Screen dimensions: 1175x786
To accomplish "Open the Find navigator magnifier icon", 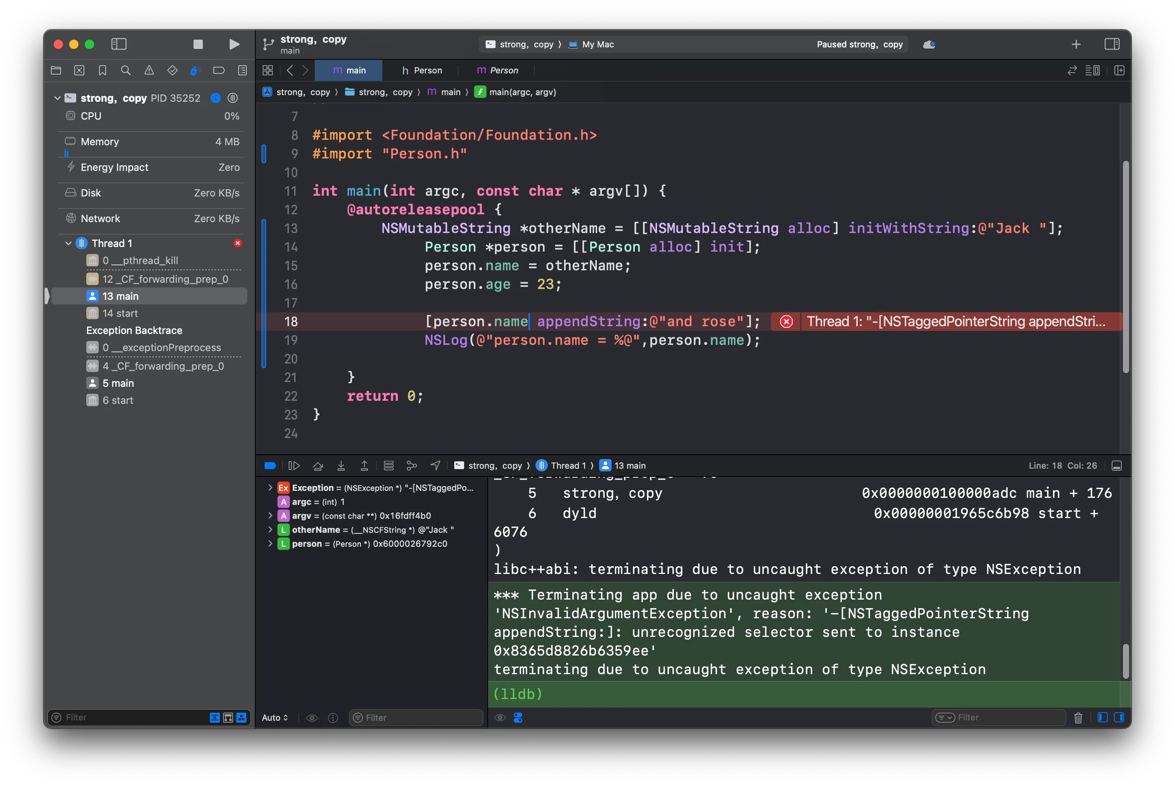I will [126, 70].
